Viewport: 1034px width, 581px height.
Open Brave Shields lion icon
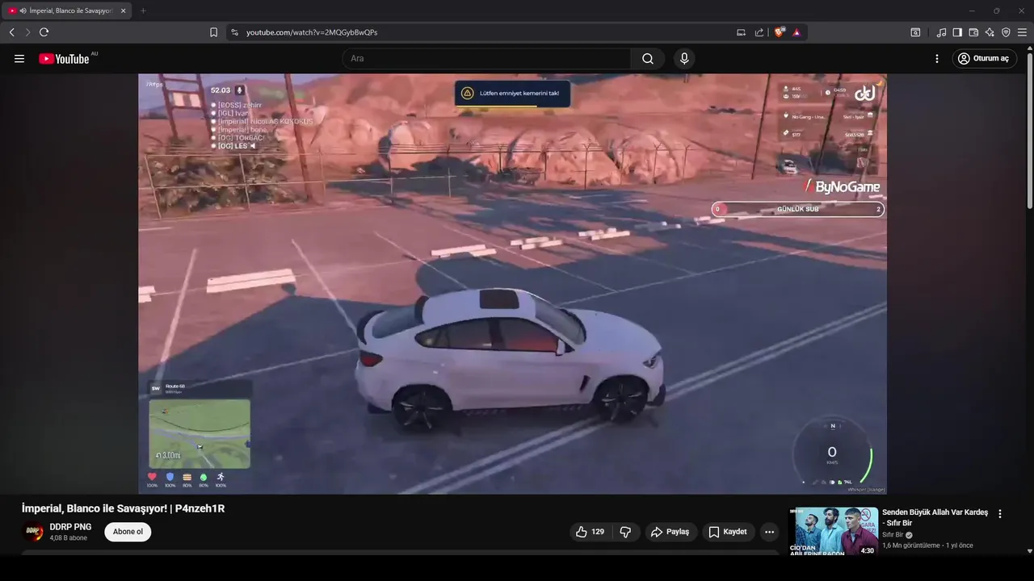pos(779,32)
